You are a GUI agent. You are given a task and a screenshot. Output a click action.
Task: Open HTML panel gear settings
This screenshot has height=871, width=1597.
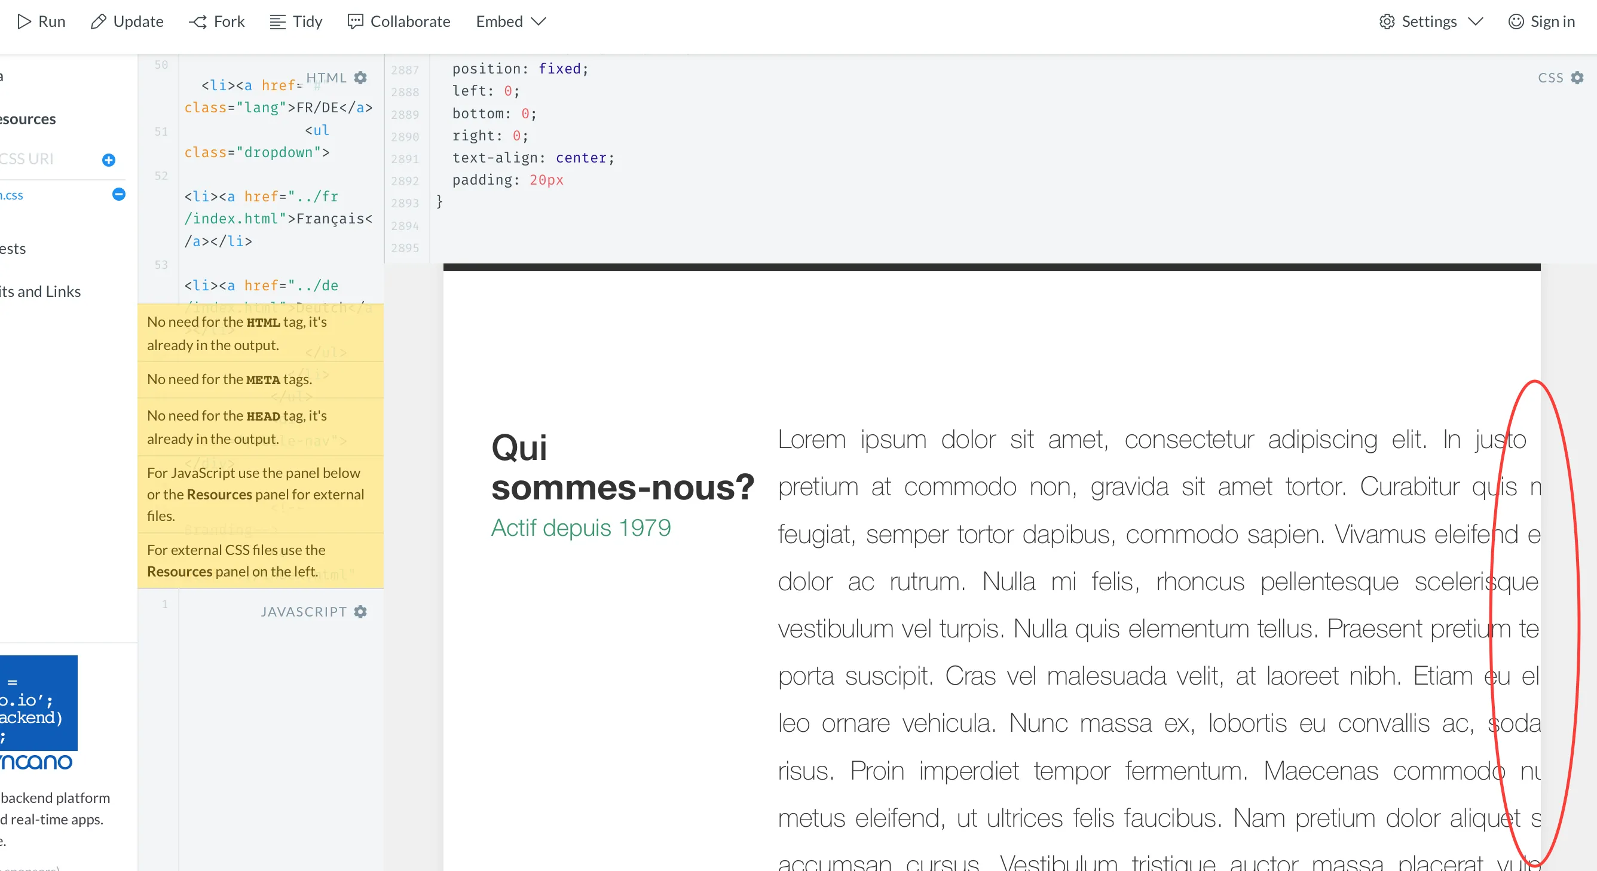pyautogui.click(x=360, y=78)
